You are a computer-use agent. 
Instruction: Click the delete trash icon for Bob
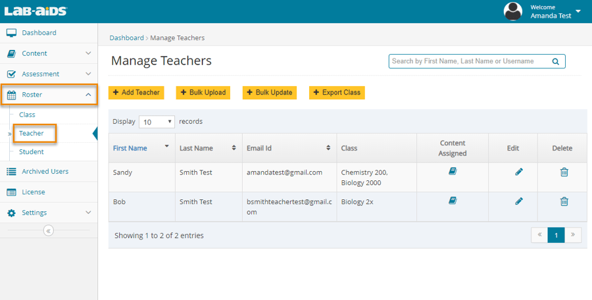(564, 201)
